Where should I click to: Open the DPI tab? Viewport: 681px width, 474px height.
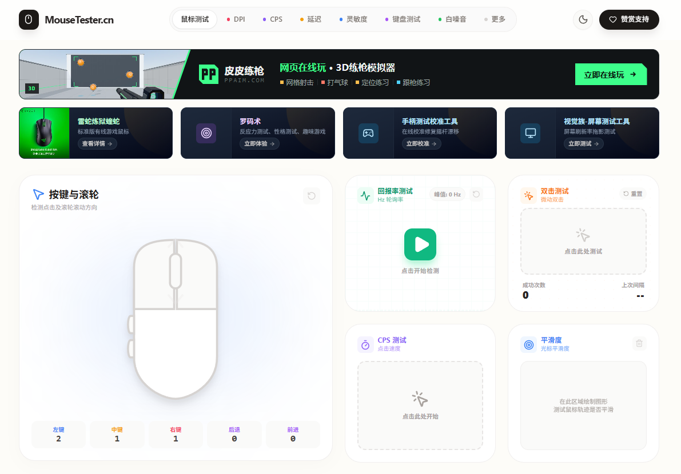[236, 19]
